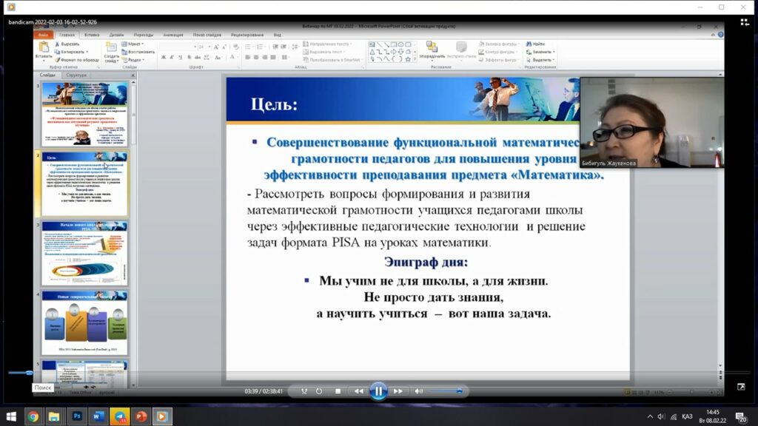
Task: Select the Главная ribbon tab
Action: pos(67,35)
